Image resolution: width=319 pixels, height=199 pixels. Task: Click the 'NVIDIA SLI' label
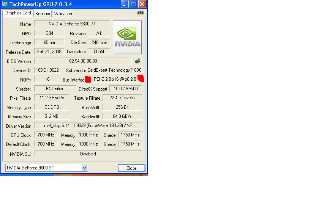[x=20, y=154]
